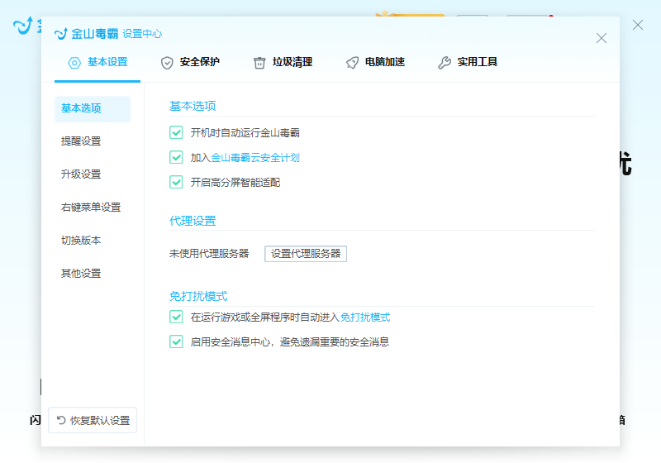Toggle checkbox for 在运行游戏或全屏程序时自动进入免打扰模式
Viewport: 661px width, 463px height.
pyautogui.click(x=176, y=317)
